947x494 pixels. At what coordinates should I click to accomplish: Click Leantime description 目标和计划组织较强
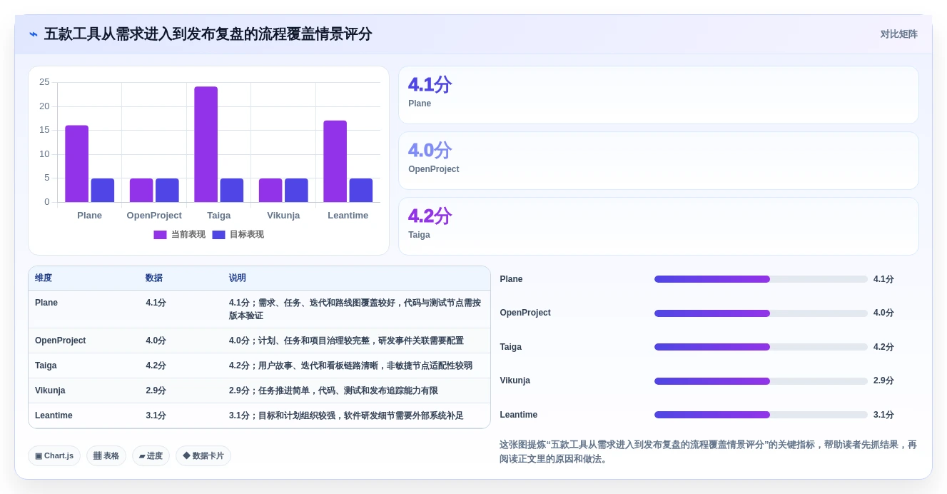346,415
